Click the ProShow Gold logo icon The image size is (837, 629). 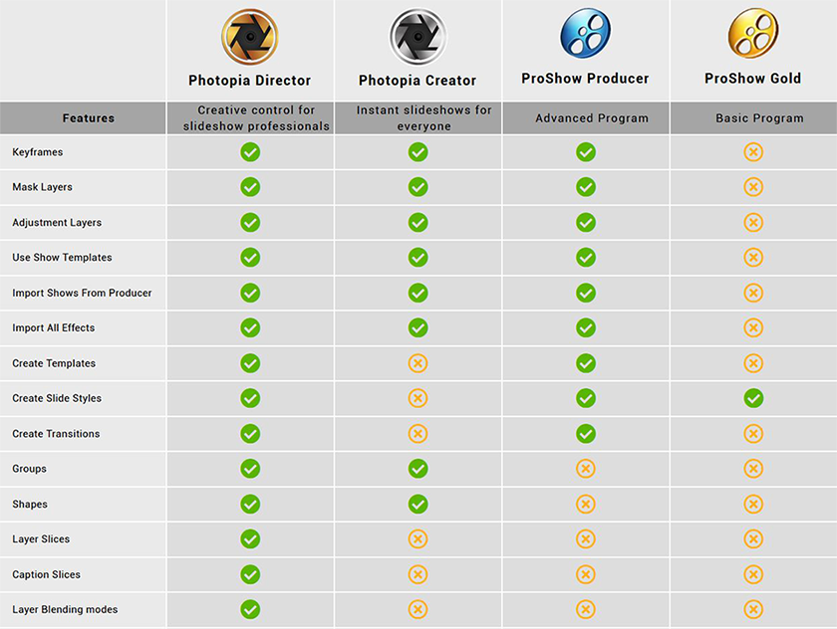pos(752,33)
